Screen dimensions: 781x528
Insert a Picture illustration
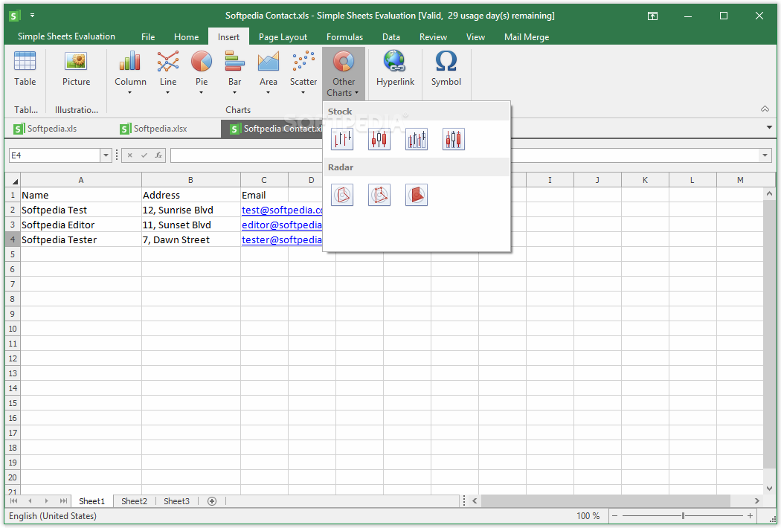76,70
